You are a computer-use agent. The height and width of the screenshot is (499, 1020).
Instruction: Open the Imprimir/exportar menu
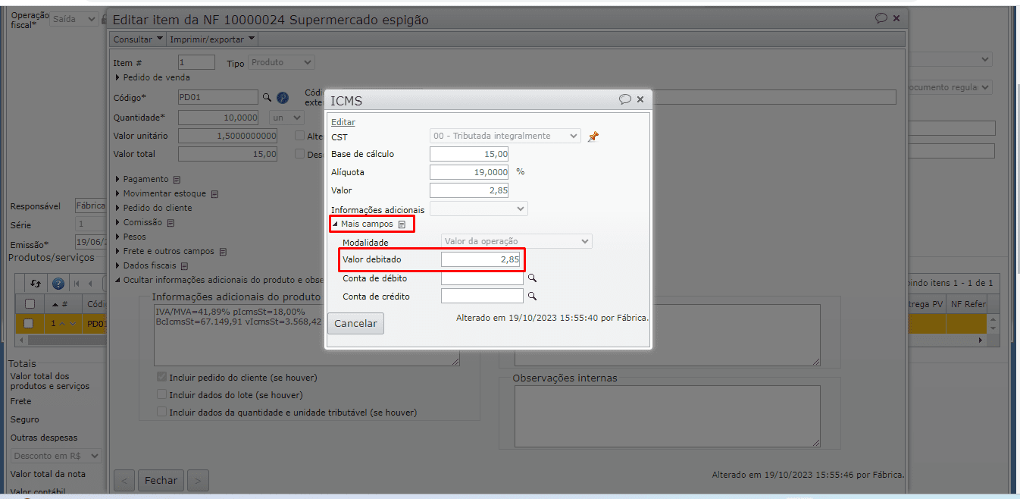point(212,39)
